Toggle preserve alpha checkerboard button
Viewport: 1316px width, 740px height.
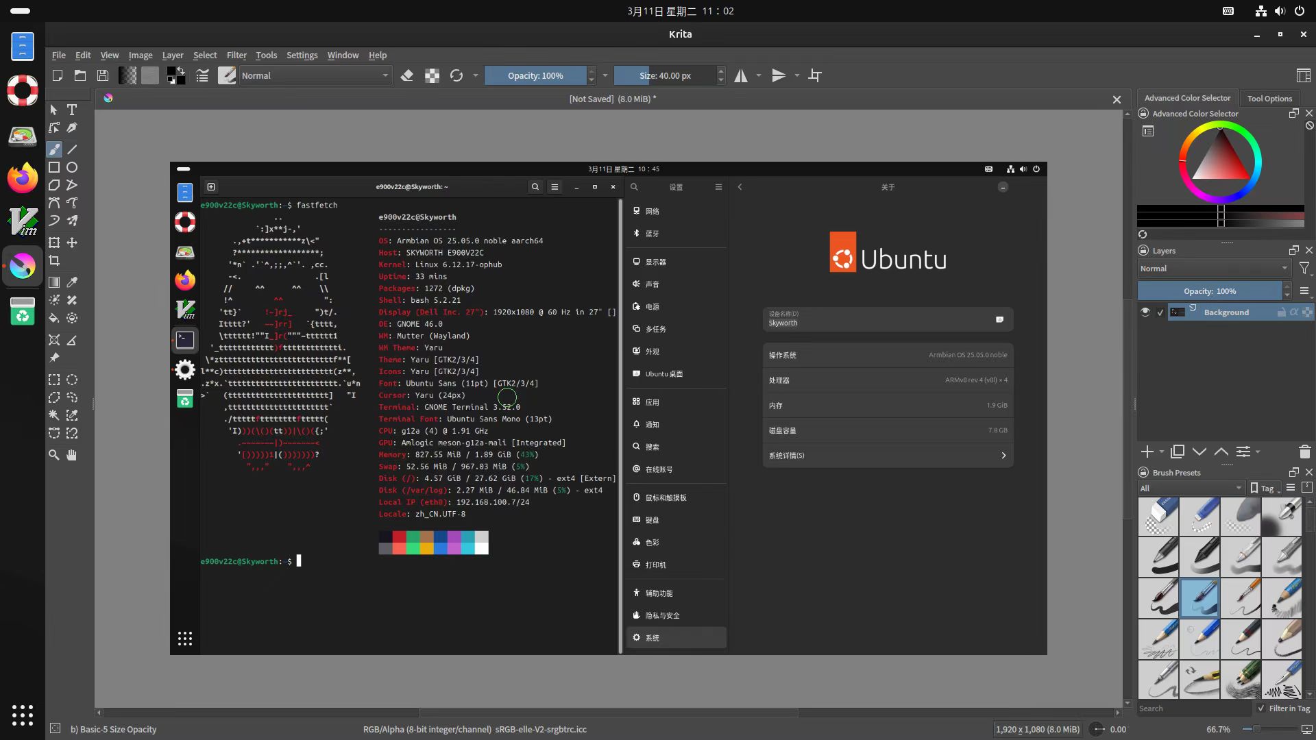(432, 75)
